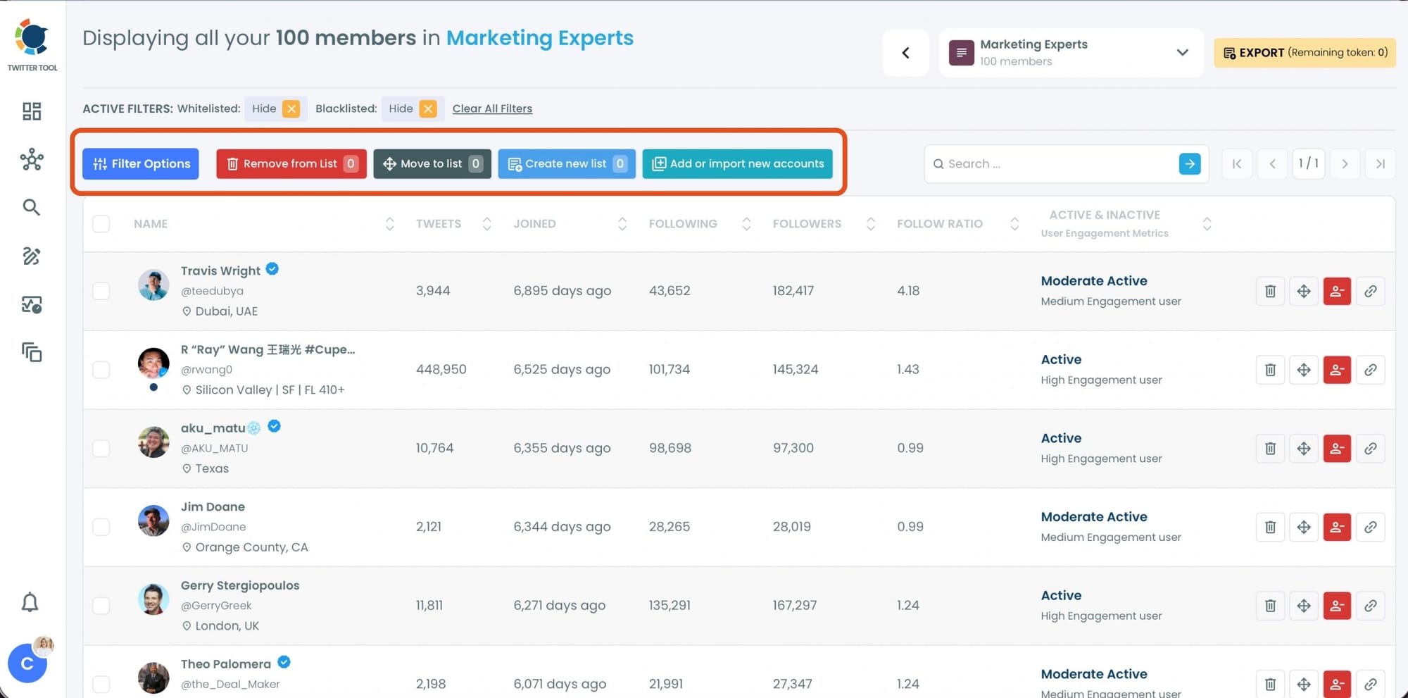This screenshot has height=698, width=1408.
Task: Move Gerry Stergiopoulos using the arrows icon
Action: [x=1303, y=605]
